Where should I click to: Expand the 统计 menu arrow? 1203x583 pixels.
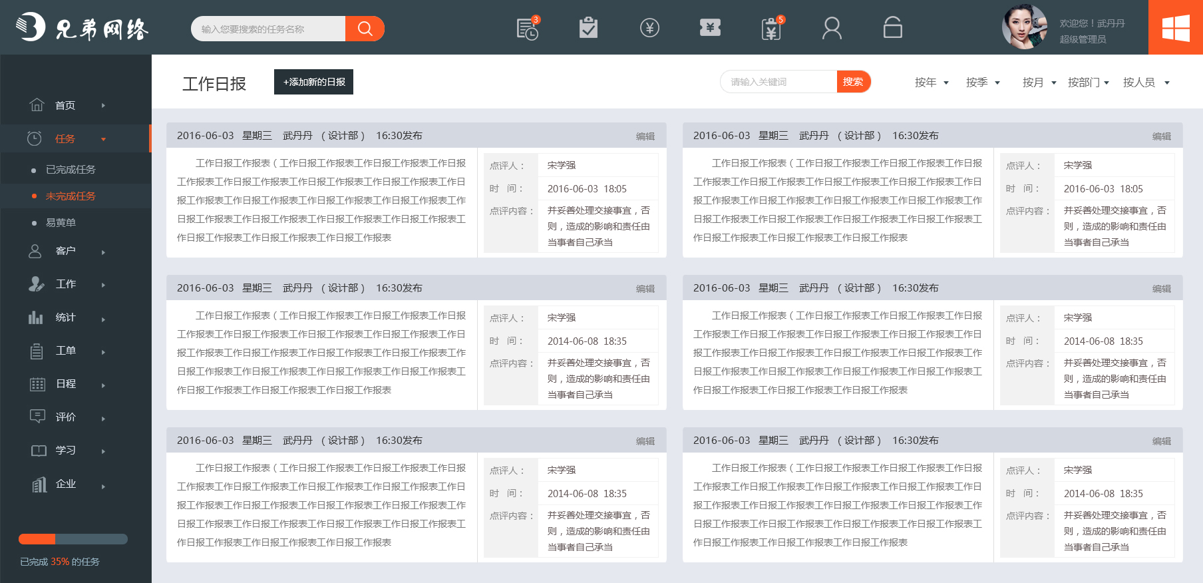103,319
